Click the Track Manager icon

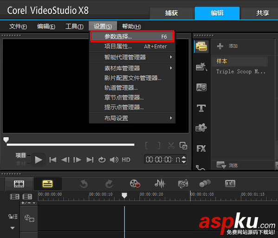coord(27,197)
